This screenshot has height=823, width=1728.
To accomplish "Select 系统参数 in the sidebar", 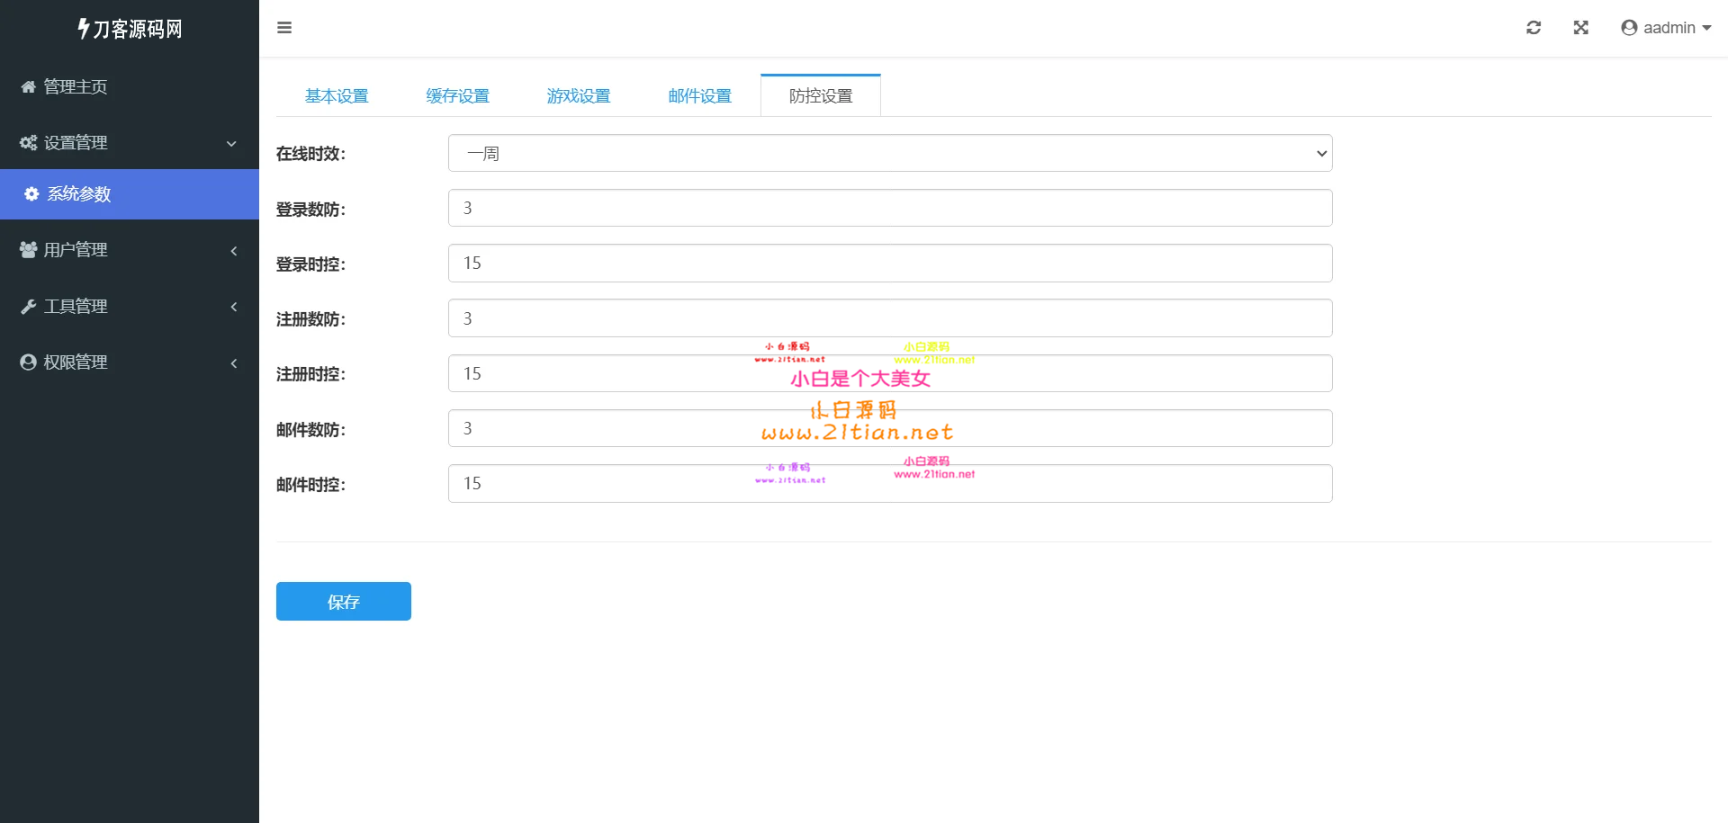I will [x=79, y=194].
